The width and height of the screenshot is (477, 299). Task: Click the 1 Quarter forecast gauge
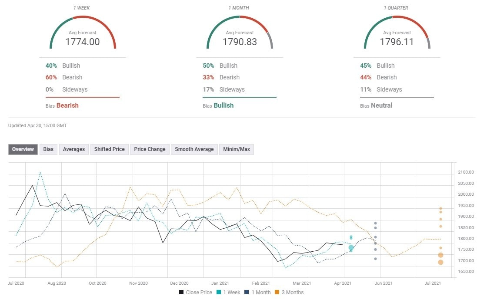coord(396,33)
